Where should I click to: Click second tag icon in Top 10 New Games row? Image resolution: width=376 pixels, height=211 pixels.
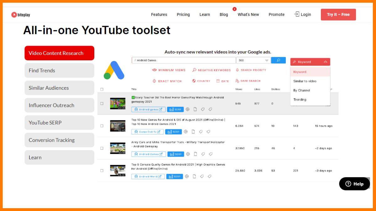coord(208,132)
